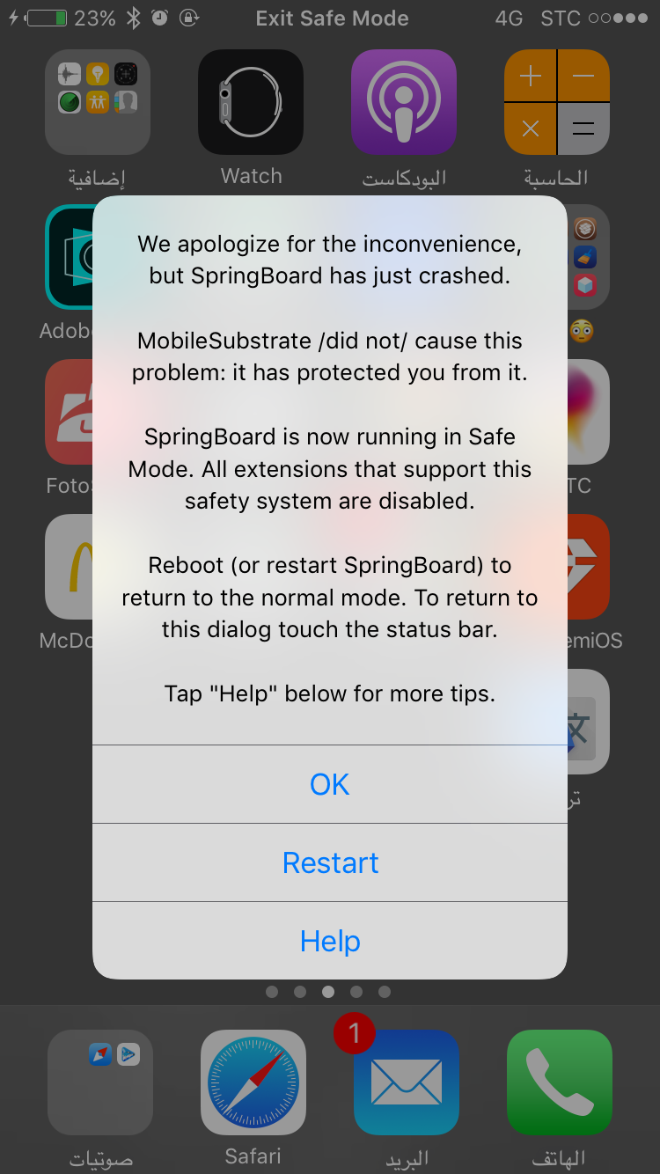
Task: Tap the highlighted middle page dot
Action: [328, 992]
